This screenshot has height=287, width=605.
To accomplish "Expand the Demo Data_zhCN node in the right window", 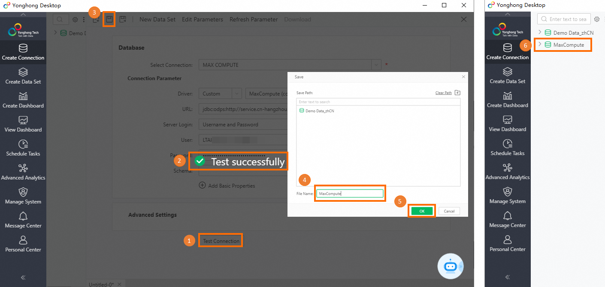I will pyautogui.click(x=540, y=32).
